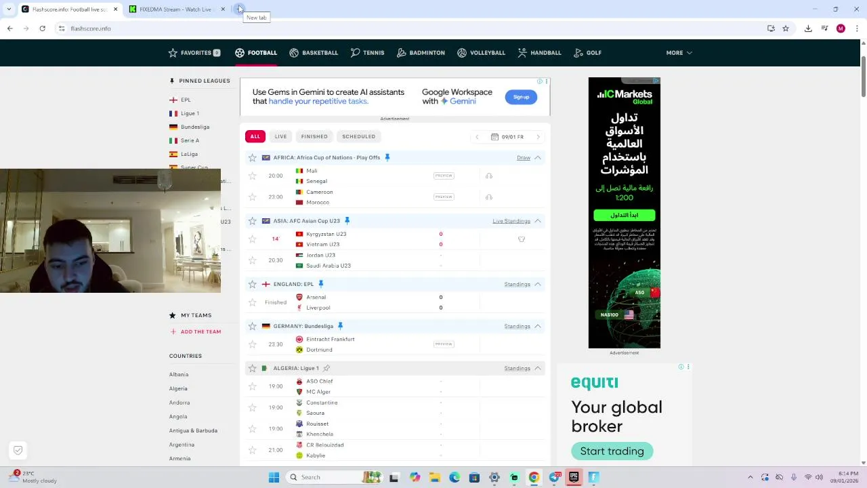Select the Golf sport tab

coord(587,53)
